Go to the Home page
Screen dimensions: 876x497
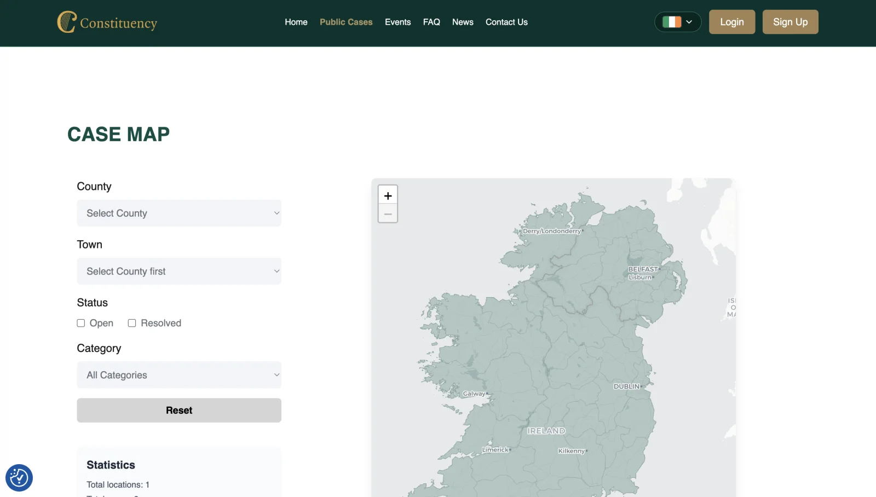[x=296, y=22]
